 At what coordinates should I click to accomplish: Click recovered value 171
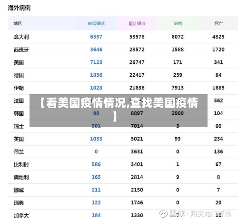click(178, 62)
